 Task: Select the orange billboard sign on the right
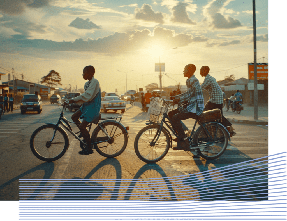point(258,71)
